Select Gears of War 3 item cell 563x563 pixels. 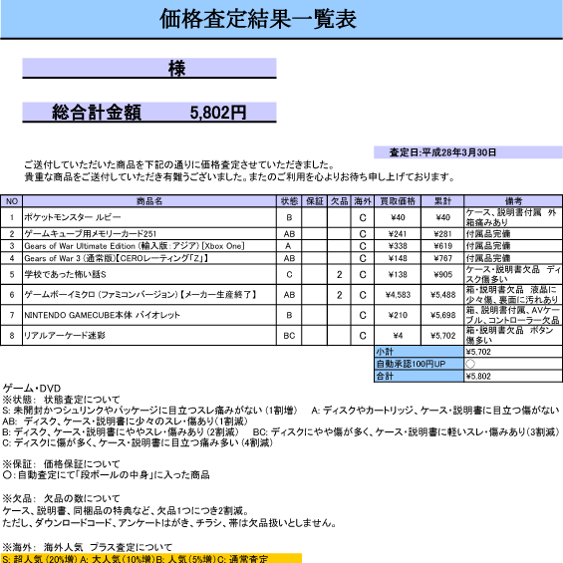[x=149, y=258]
